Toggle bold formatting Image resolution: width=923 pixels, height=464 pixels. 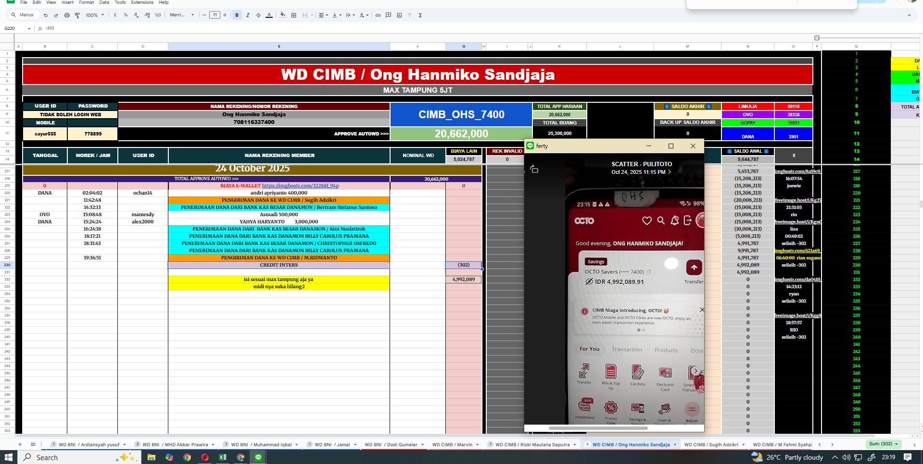[x=237, y=15]
